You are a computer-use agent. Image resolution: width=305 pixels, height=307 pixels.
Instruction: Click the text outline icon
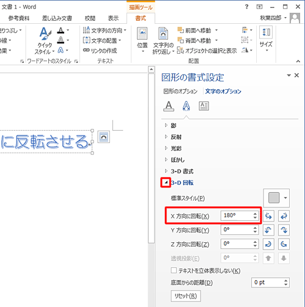[60, 40]
